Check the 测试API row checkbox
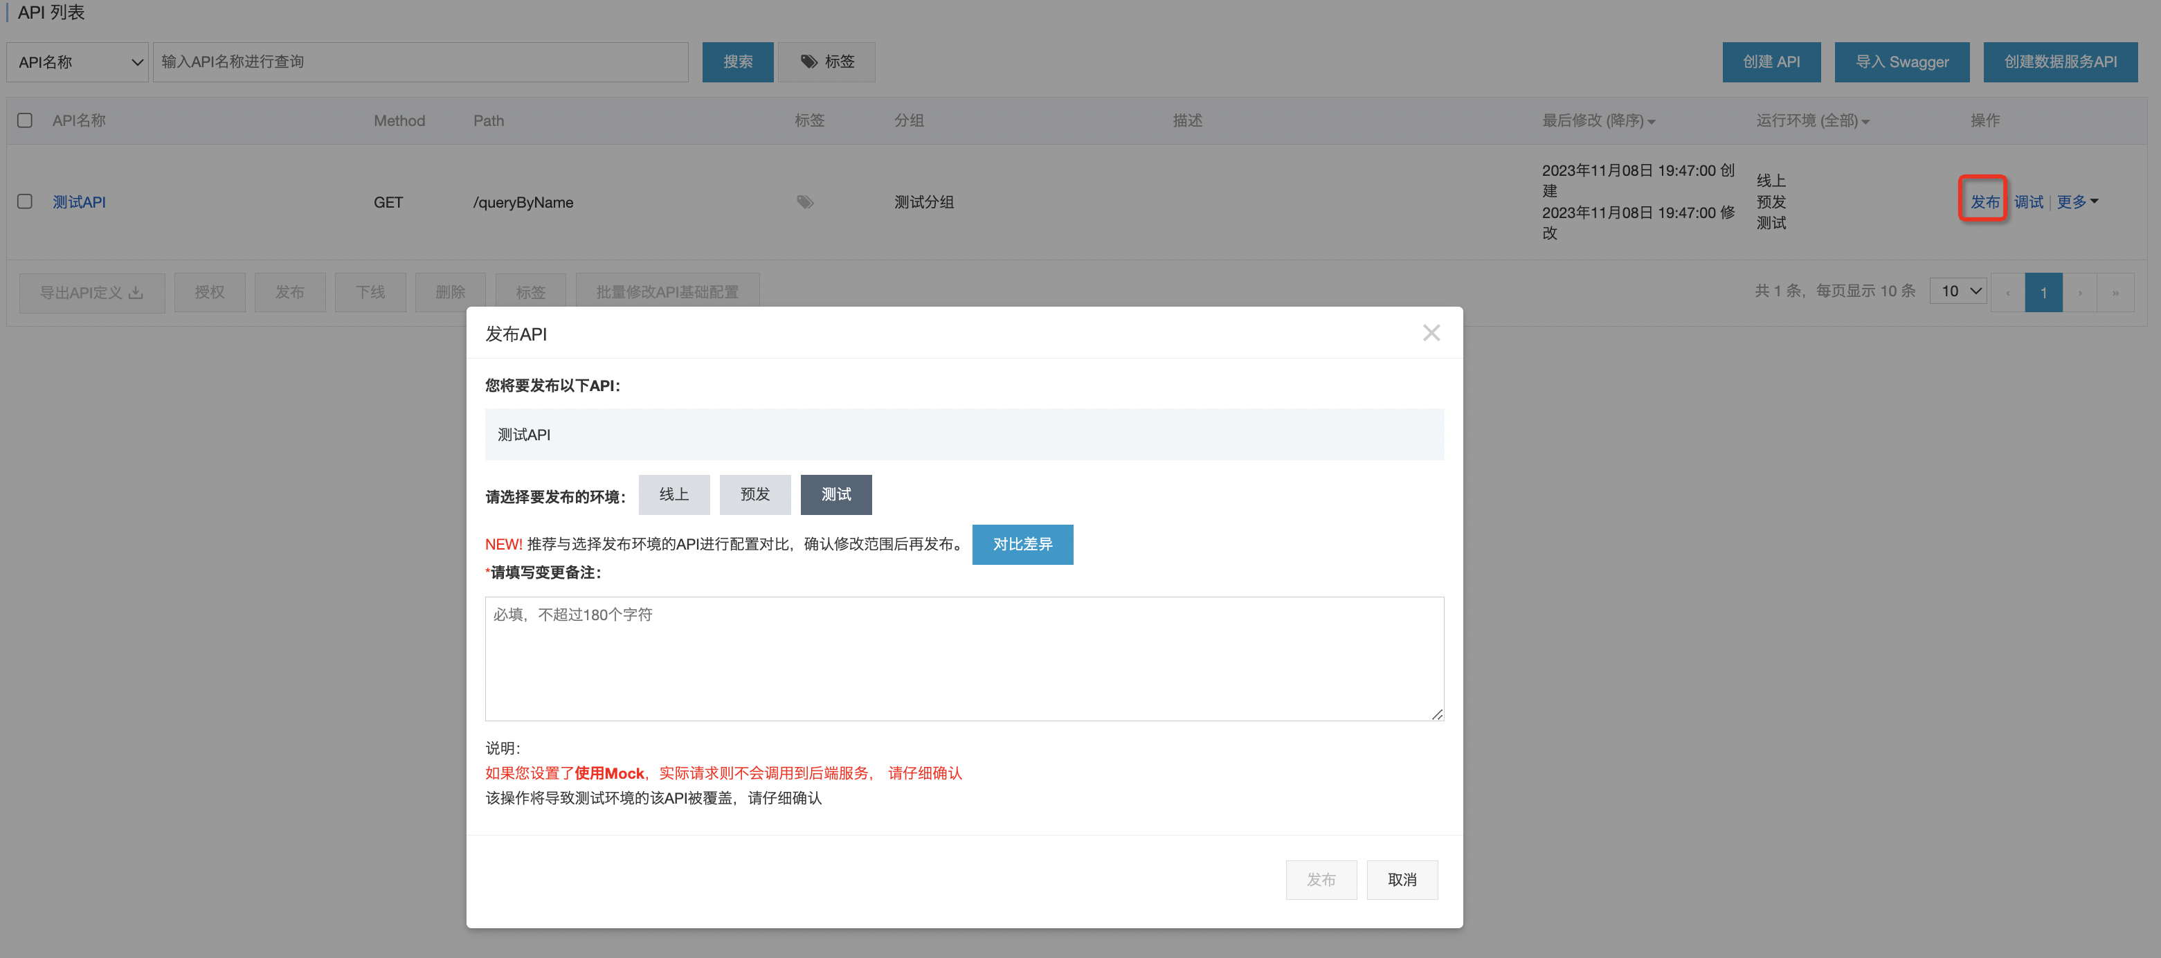The height and width of the screenshot is (958, 2161). coord(25,201)
